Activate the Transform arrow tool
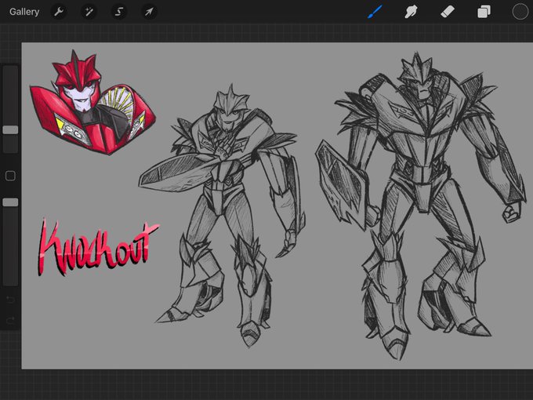Screen dimensions: 533x400 (x=149, y=12)
